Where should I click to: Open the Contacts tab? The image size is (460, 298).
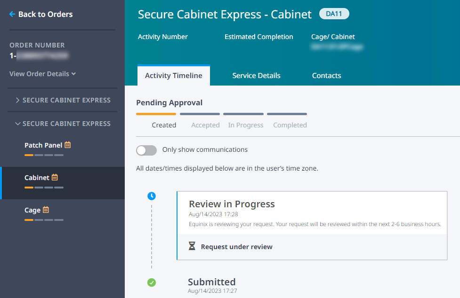[326, 76]
